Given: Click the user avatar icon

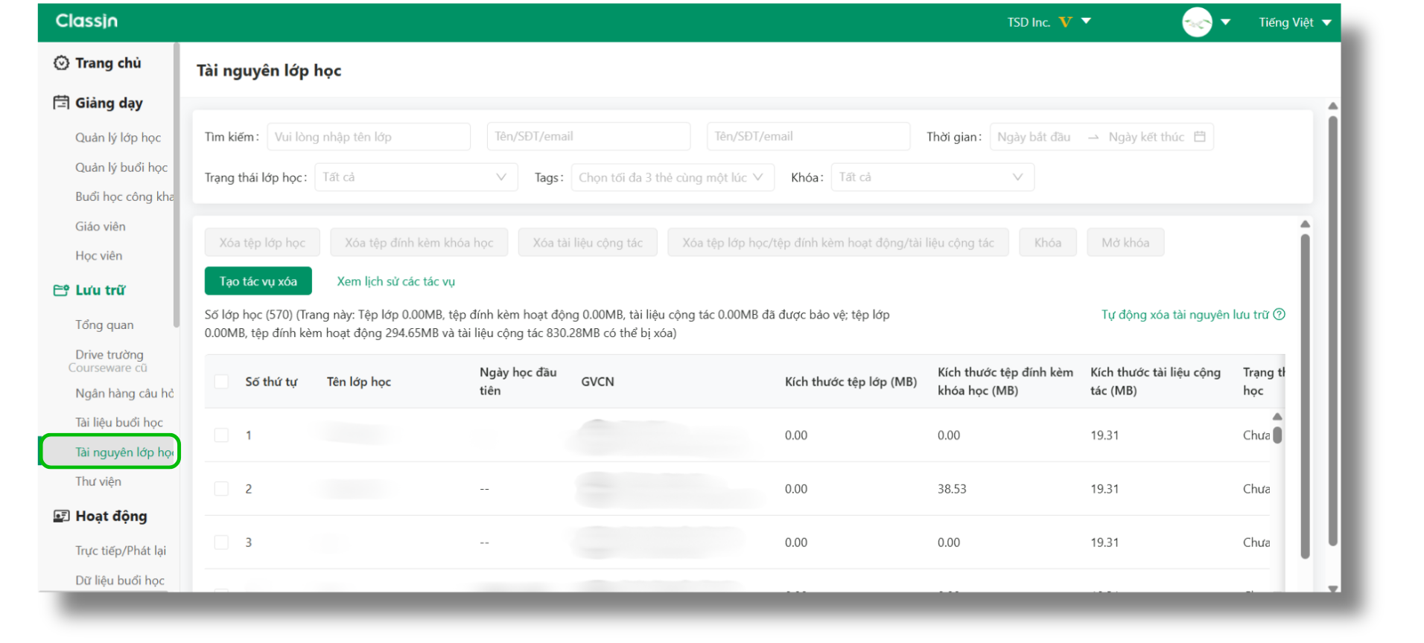Looking at the screenshot, I should coord(1197,22).
